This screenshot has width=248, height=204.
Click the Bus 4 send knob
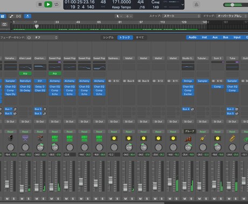click(x=192, y=109)
